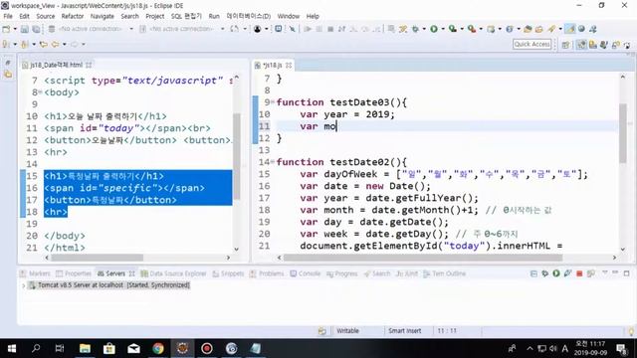
Task: Collapse the testDate03 function fold marker
Action: (x=273, y=101)
